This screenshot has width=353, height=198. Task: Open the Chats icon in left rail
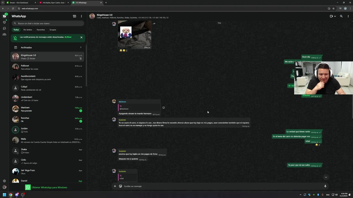click(x=4, y=16)
